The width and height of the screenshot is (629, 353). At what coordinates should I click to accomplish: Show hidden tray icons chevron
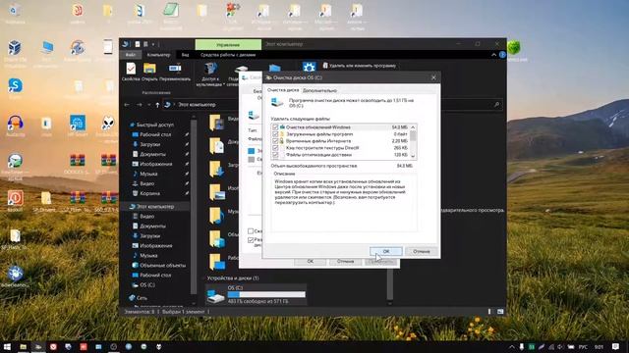tap(512, 347)
